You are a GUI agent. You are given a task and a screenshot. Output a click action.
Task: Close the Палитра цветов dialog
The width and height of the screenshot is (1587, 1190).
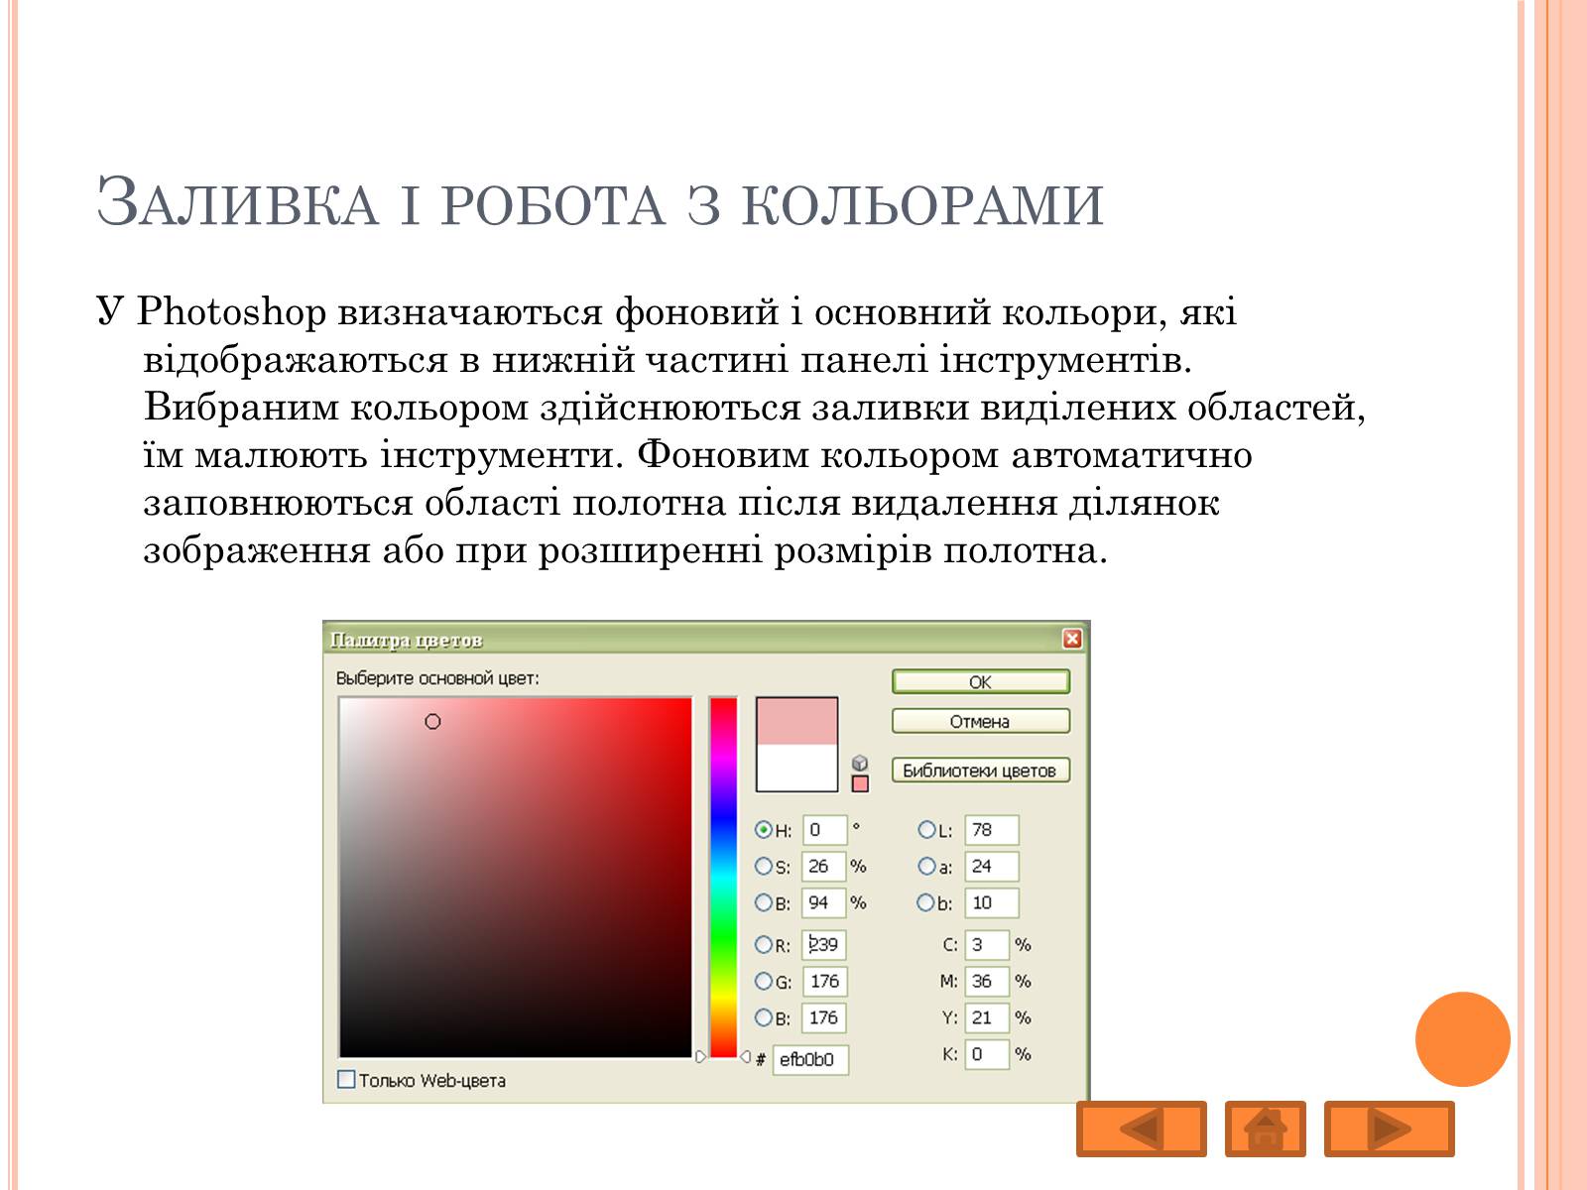(1072, 639)
